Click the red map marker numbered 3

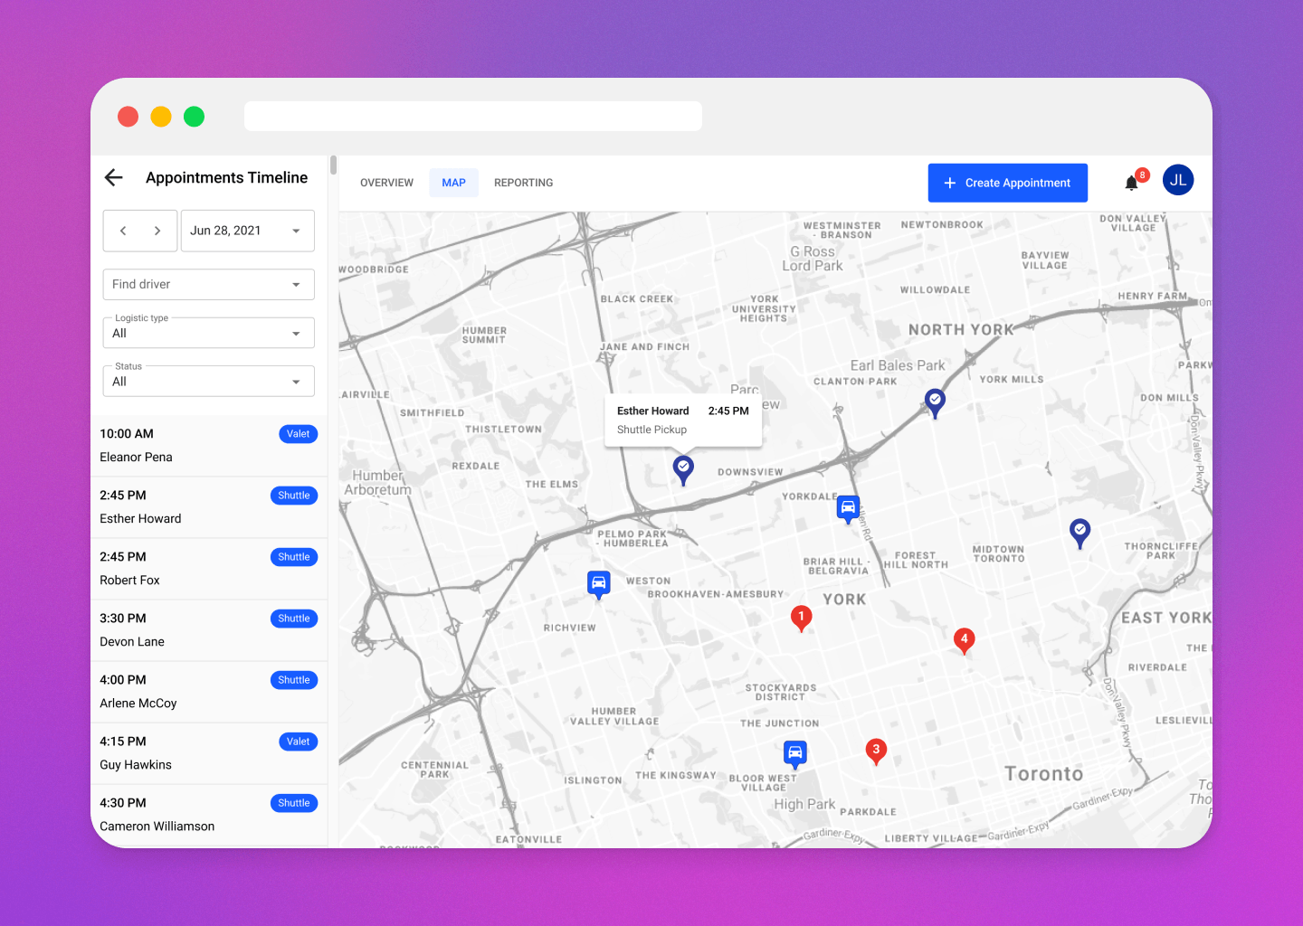876,750
